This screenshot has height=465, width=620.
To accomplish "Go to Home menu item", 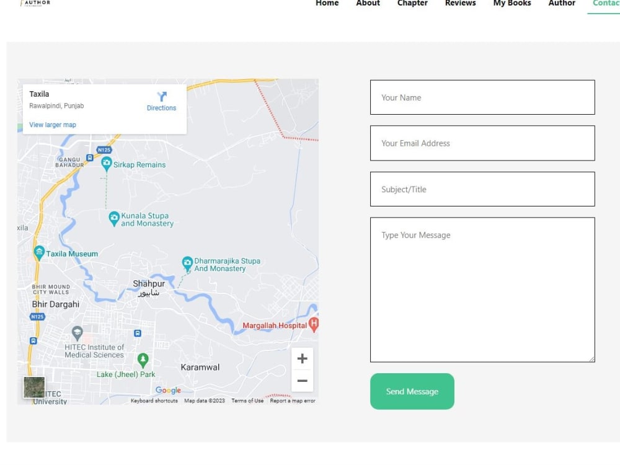I will point(327,3).
